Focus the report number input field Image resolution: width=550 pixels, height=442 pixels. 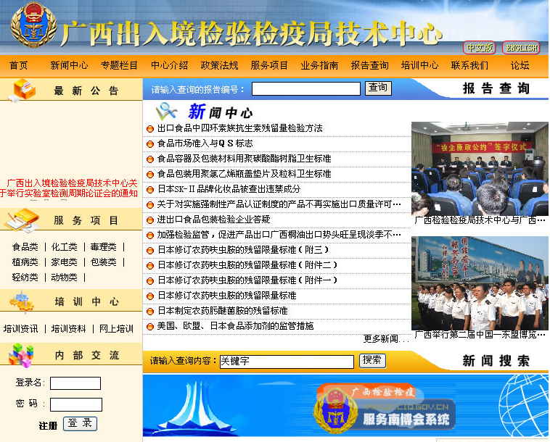306,88
